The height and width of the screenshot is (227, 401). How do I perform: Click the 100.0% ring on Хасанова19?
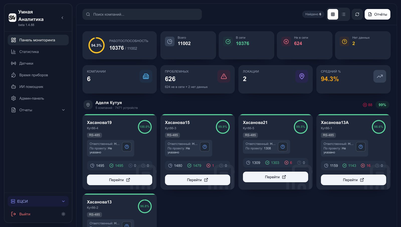click(x=145, y=127)
